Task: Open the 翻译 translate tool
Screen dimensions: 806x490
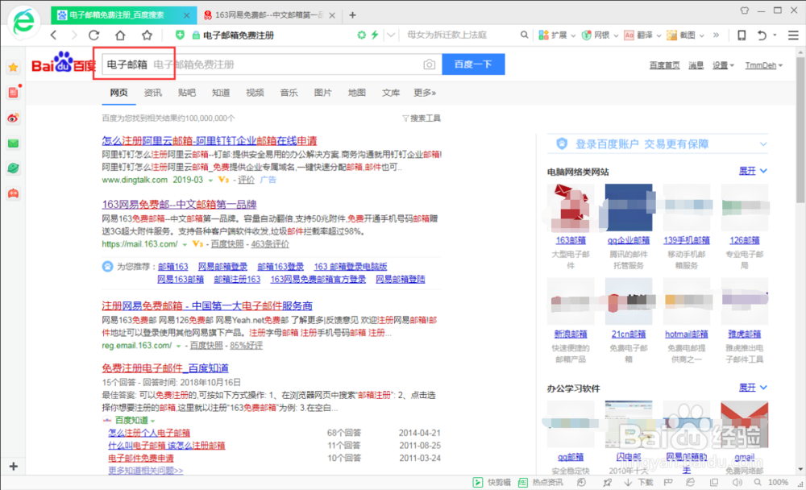Action: 642,35
